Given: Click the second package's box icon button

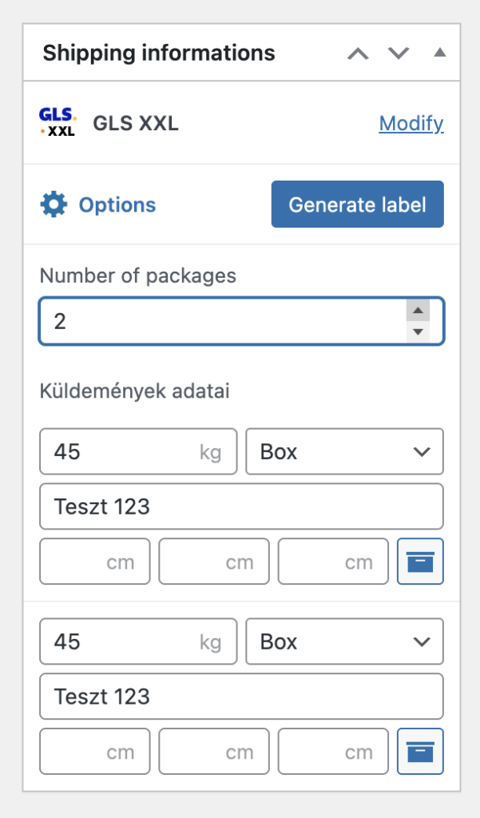Looking at the screenshot, I should 420,751.
